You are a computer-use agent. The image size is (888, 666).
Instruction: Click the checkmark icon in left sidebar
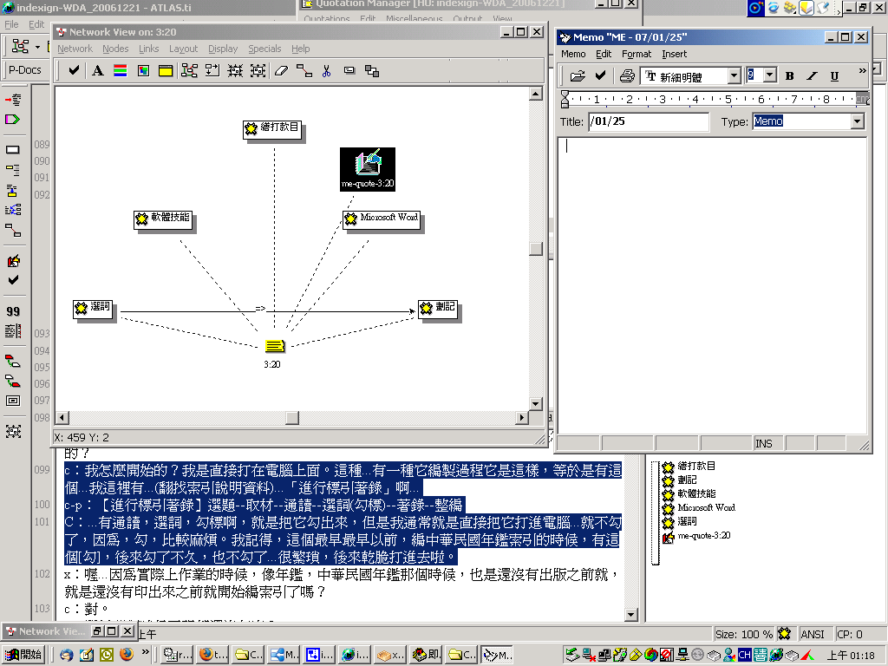(13, 280)
